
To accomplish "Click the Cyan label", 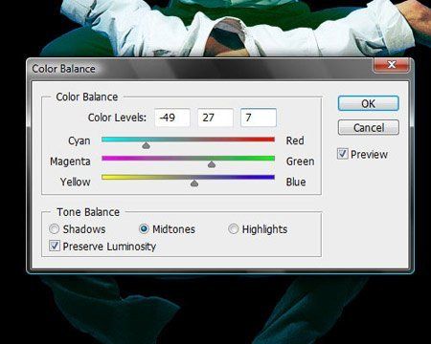I will tap(79, 140).
